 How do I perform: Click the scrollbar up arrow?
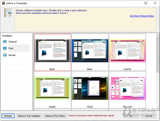(158, 35)
